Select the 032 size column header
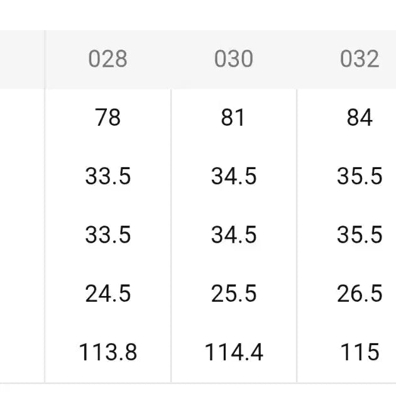Screen dimensions: 396x396 click(359, 59)
